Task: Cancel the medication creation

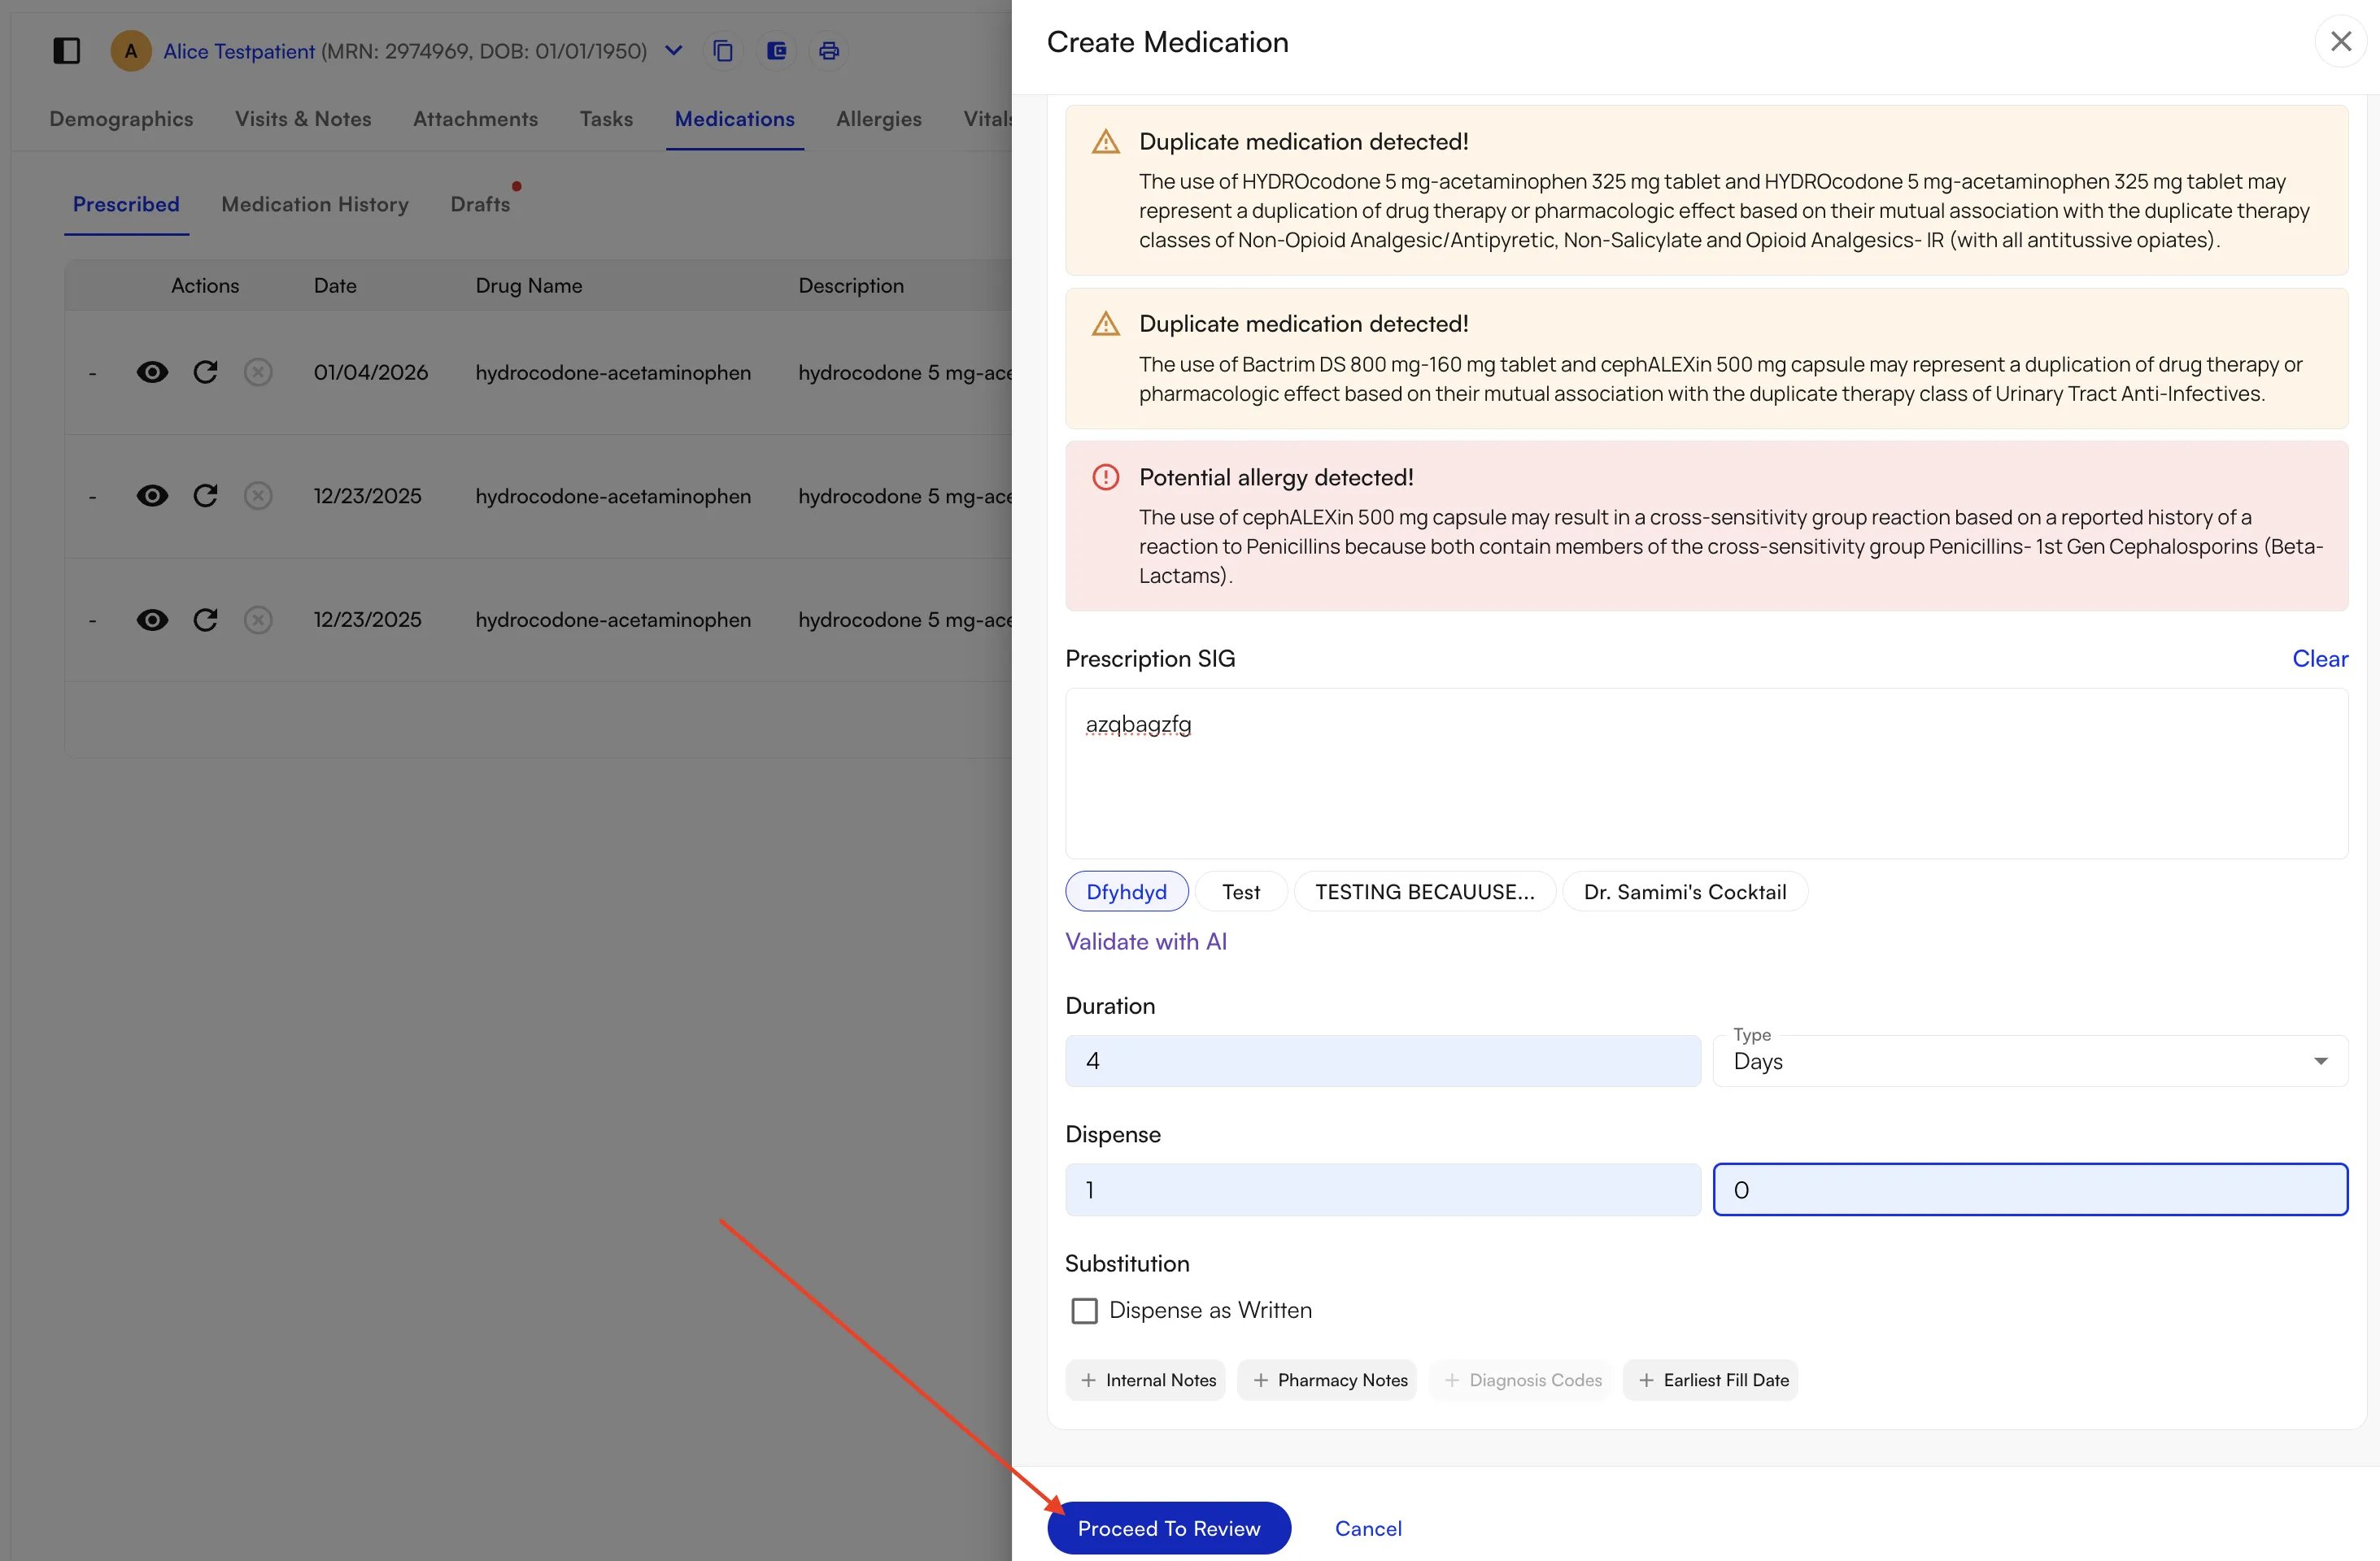Action: (1368, 1528)
